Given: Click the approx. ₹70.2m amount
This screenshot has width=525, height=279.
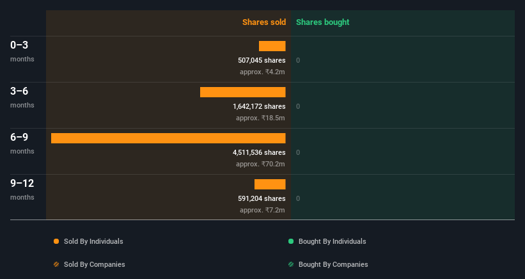Looking at the screenshot, I should (x=260, y=164).
